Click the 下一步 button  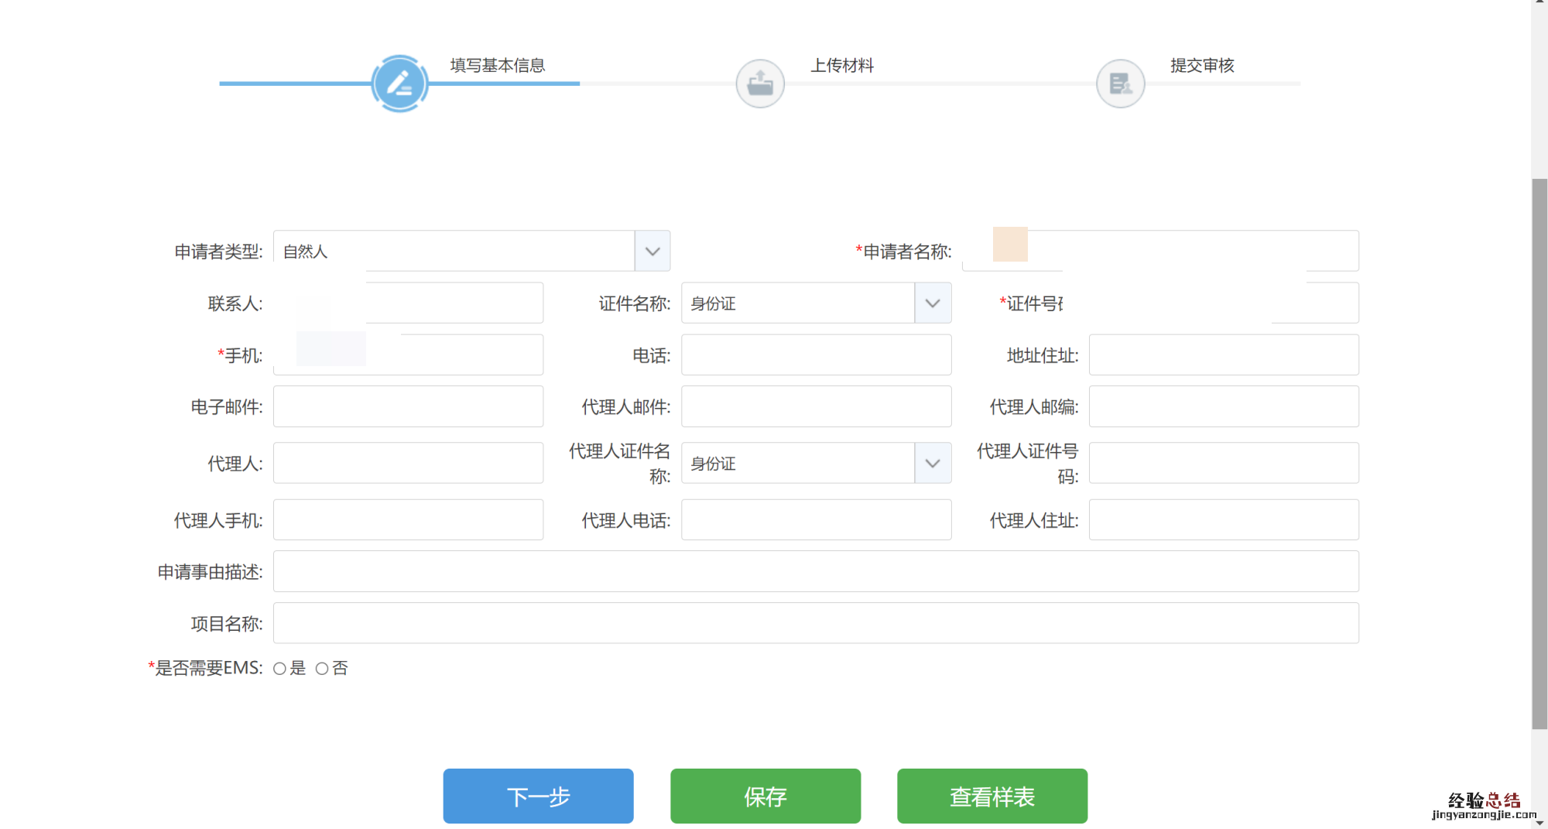[538, 796]
